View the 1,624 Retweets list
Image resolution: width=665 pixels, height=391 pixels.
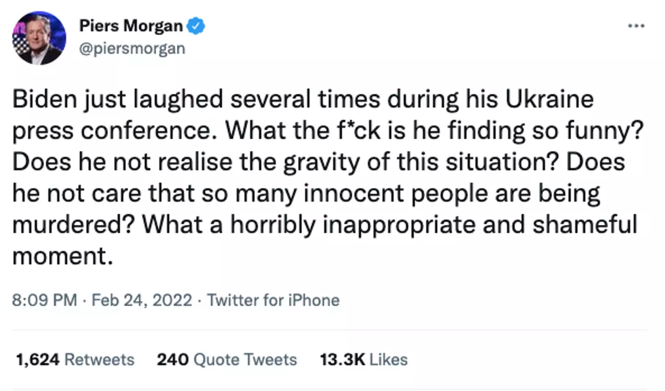click(75, 359)
